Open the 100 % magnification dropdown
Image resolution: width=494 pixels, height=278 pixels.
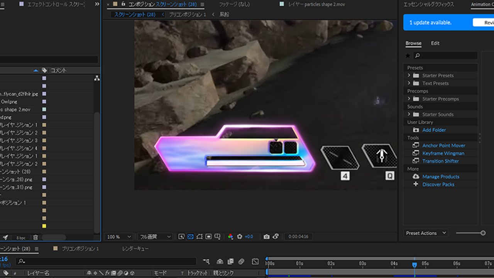119,237
